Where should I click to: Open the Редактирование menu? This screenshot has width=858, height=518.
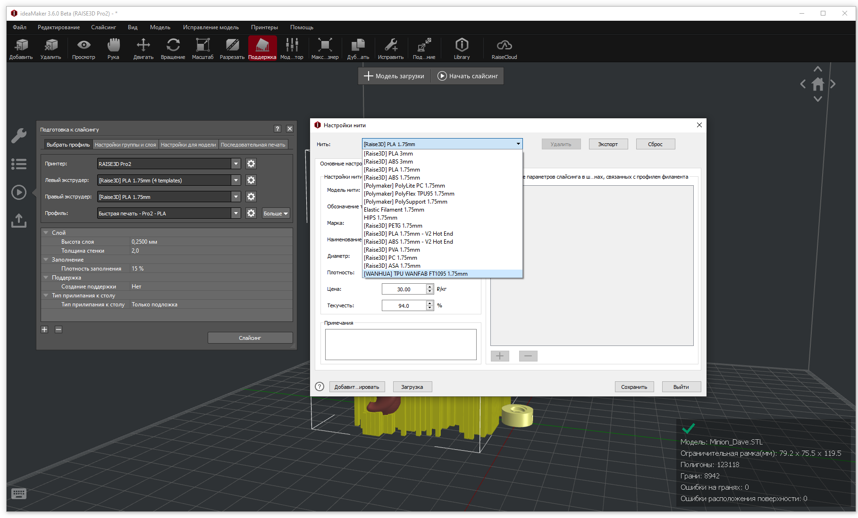point(59,27)
